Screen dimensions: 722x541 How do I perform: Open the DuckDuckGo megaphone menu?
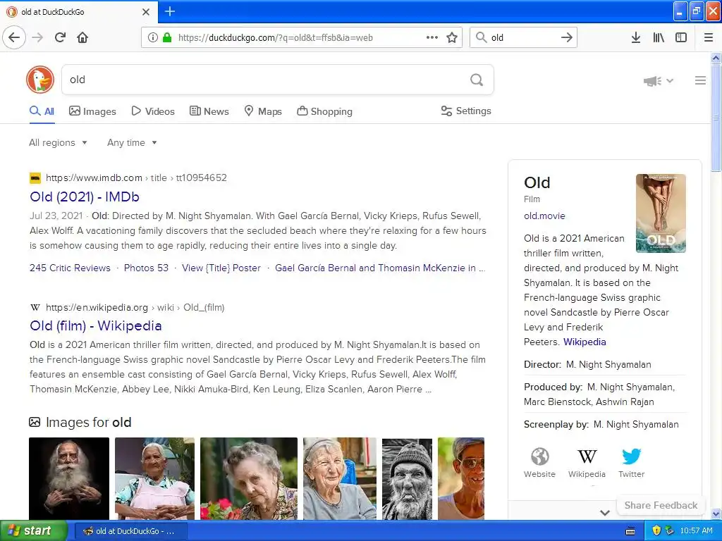pos(658,81)
